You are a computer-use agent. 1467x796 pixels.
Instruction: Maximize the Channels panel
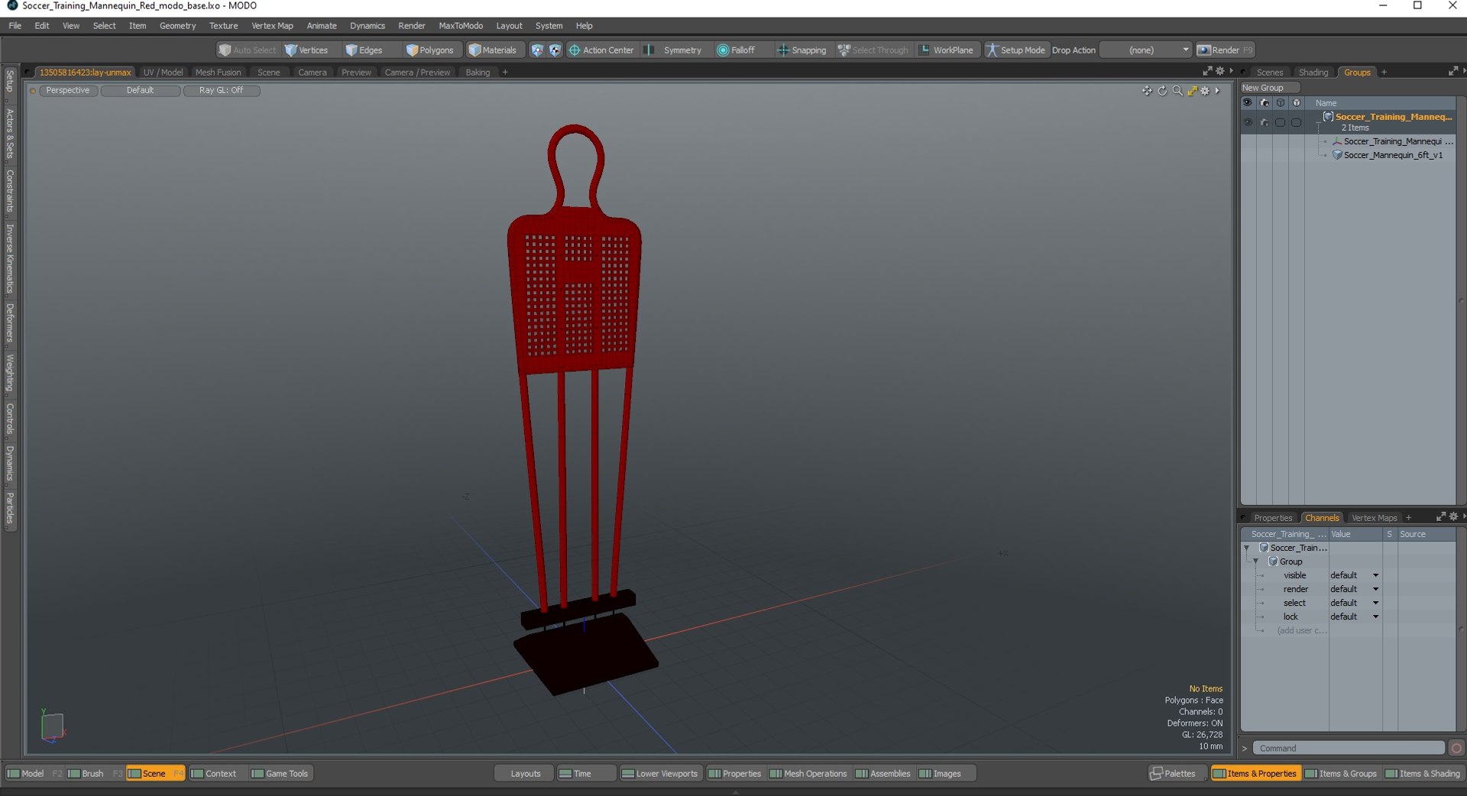click(x=1440, y=517)
